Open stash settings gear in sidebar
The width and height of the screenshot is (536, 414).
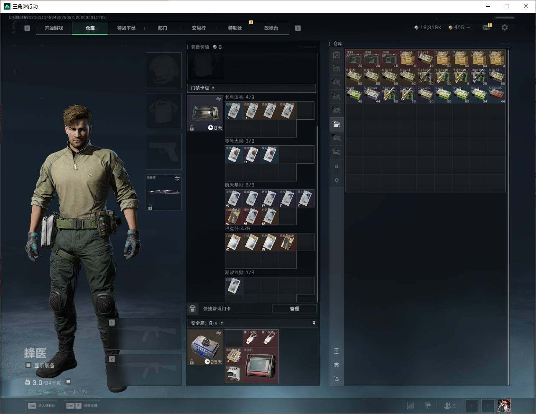point(337,180)
